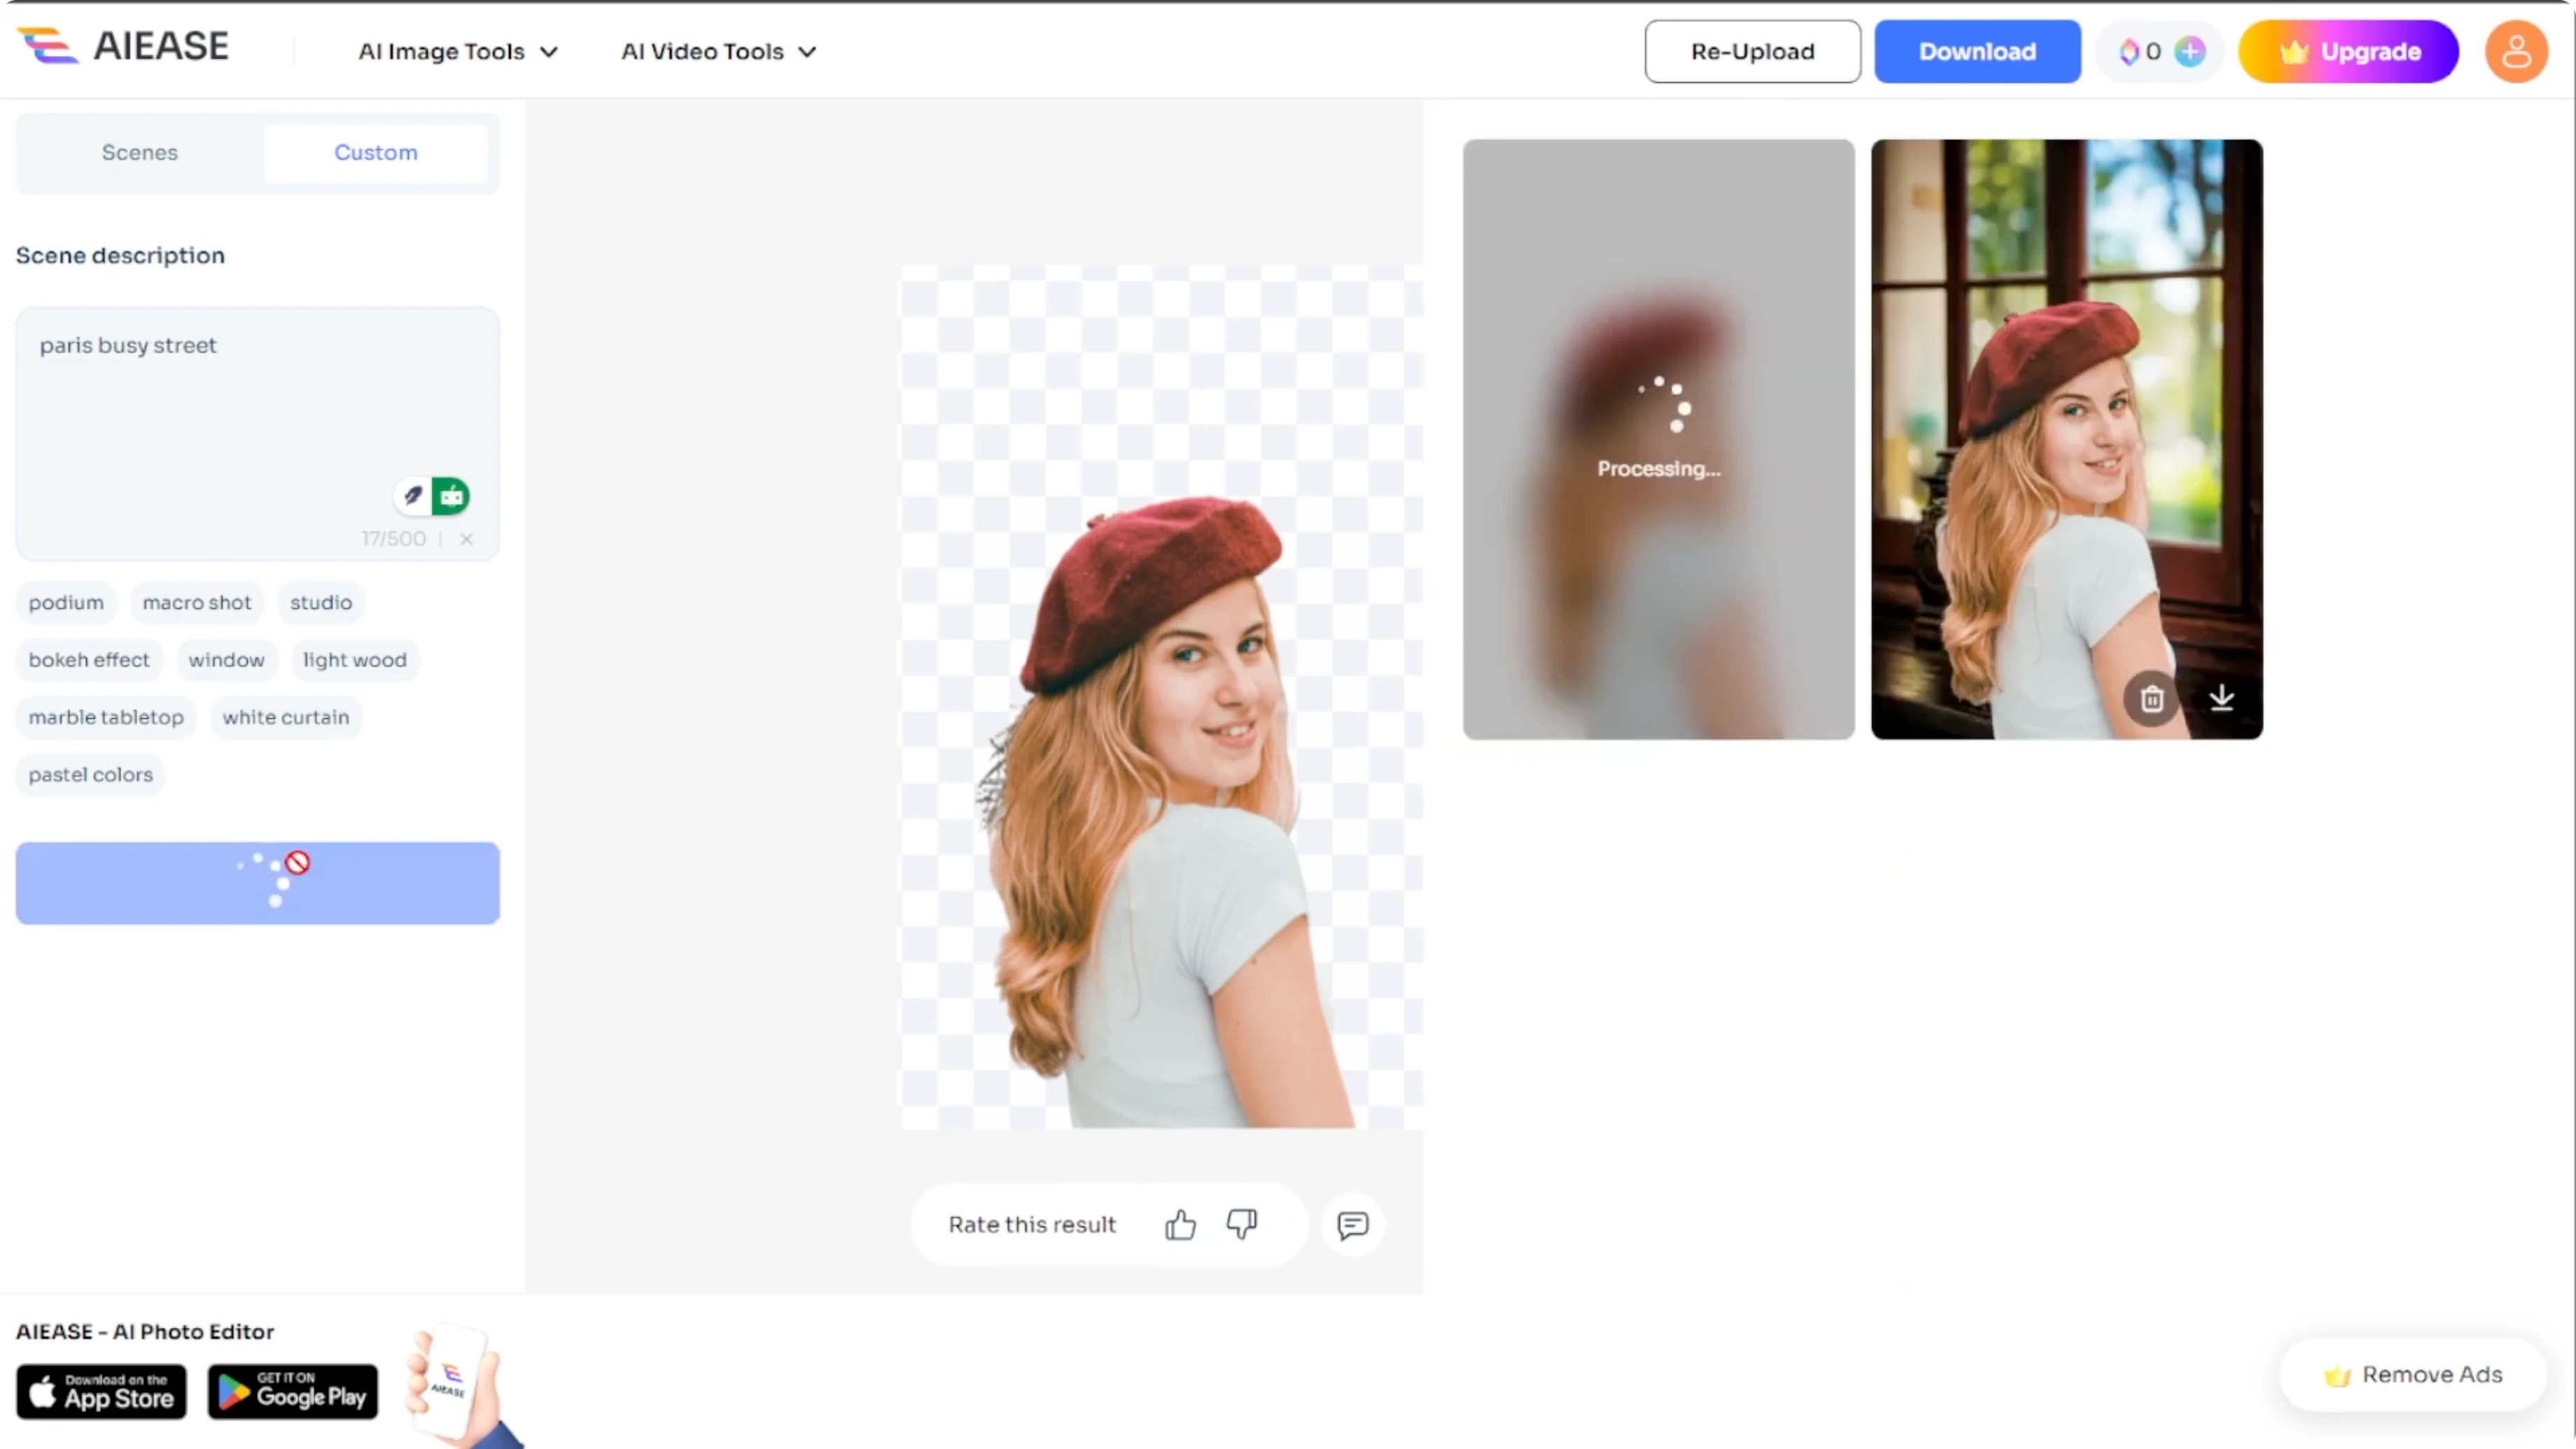The height and width of the screenshot is (1449, 2576).
Task: Click the feather quill icon in description
Action: pyautogui.click(x=412, y=496)
